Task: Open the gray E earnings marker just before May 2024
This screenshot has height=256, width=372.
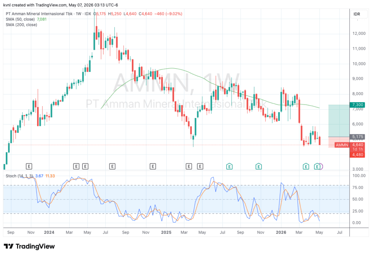Action: tap(85, 166)
